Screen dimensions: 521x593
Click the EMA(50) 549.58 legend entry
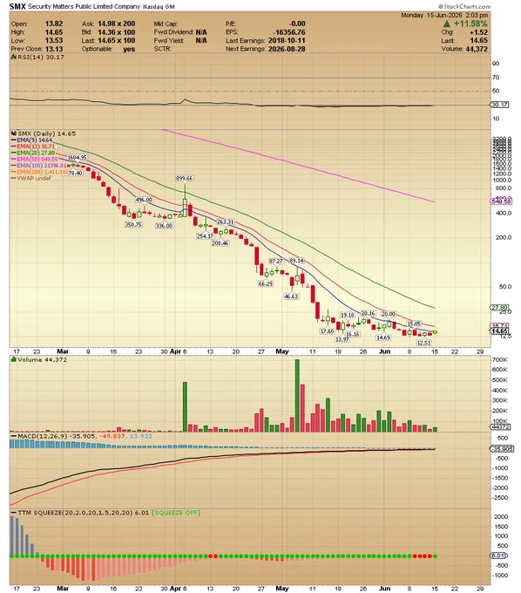click(35, 160)
